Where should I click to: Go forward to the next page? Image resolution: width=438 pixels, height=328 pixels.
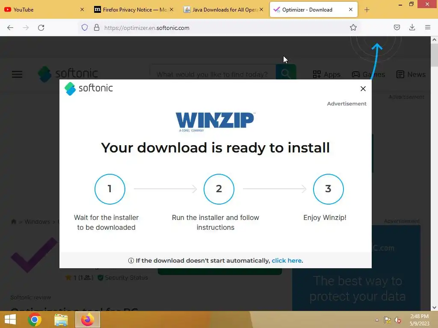pyautogui.click(x=26, y=28)
